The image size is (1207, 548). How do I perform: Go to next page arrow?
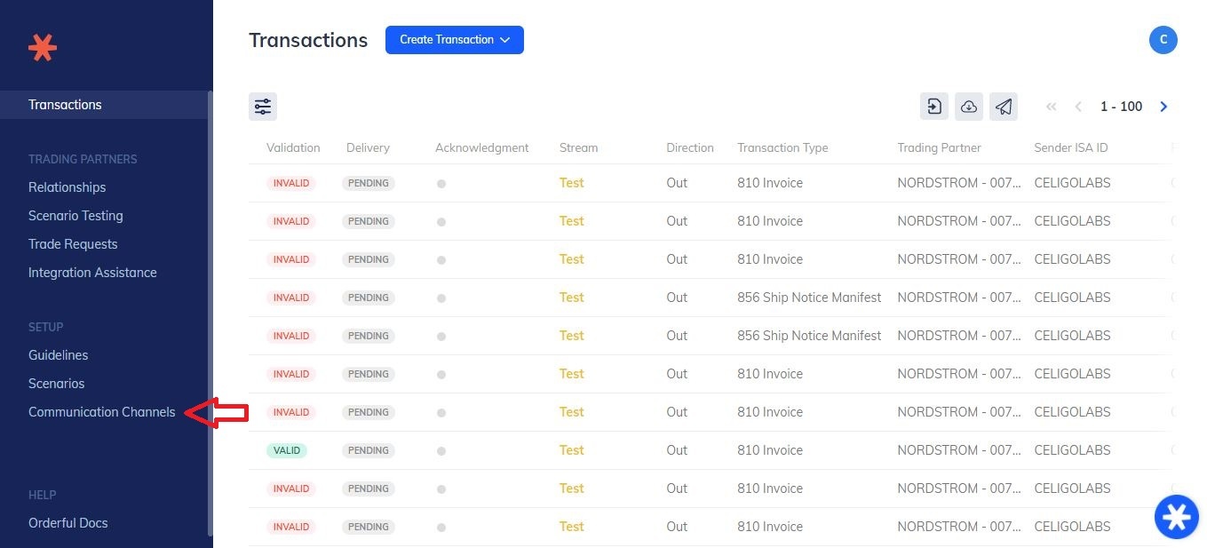coord(1163,107)
